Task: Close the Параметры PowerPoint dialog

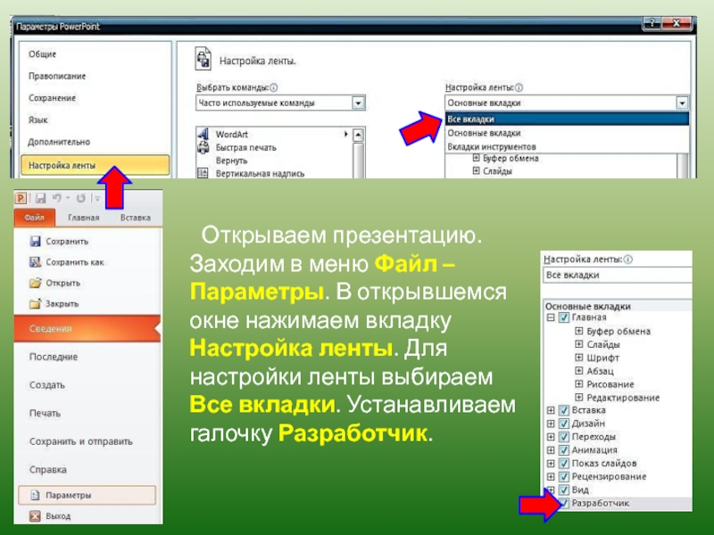Action: point(677,23)
